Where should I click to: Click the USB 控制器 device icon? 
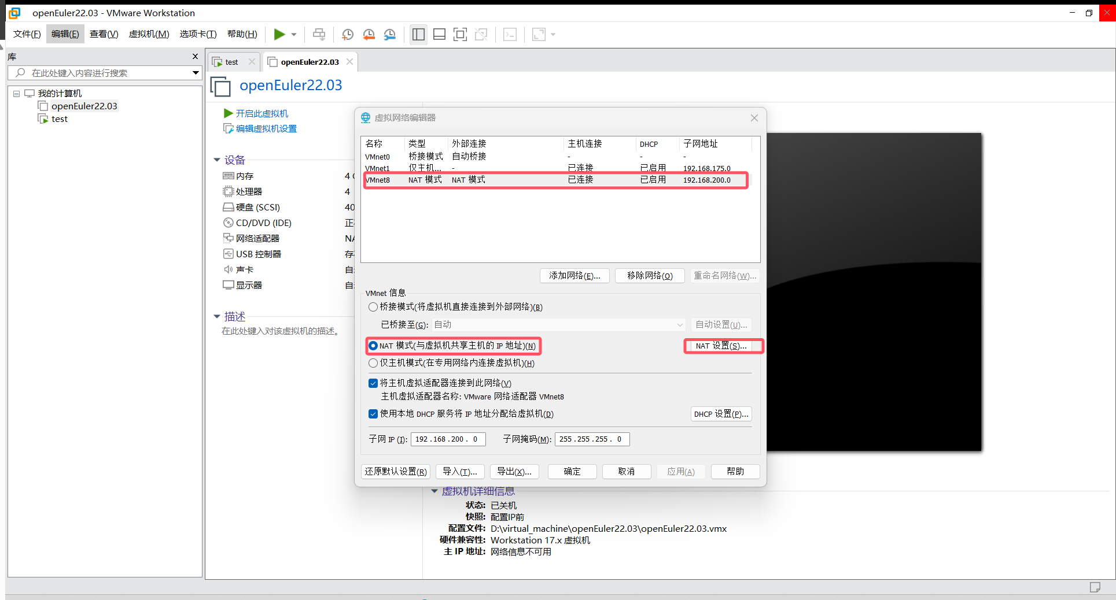point(228,254)
